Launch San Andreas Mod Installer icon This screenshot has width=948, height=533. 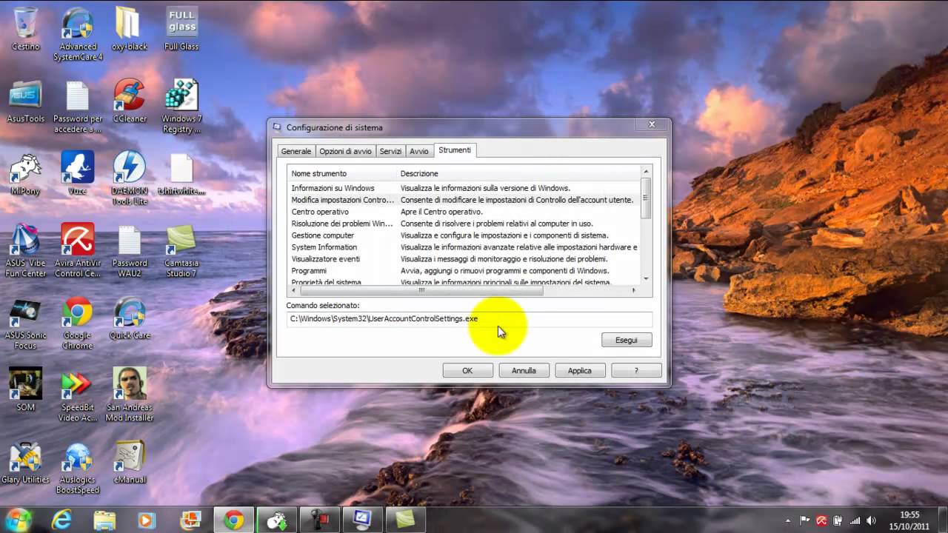click(129, 395)
